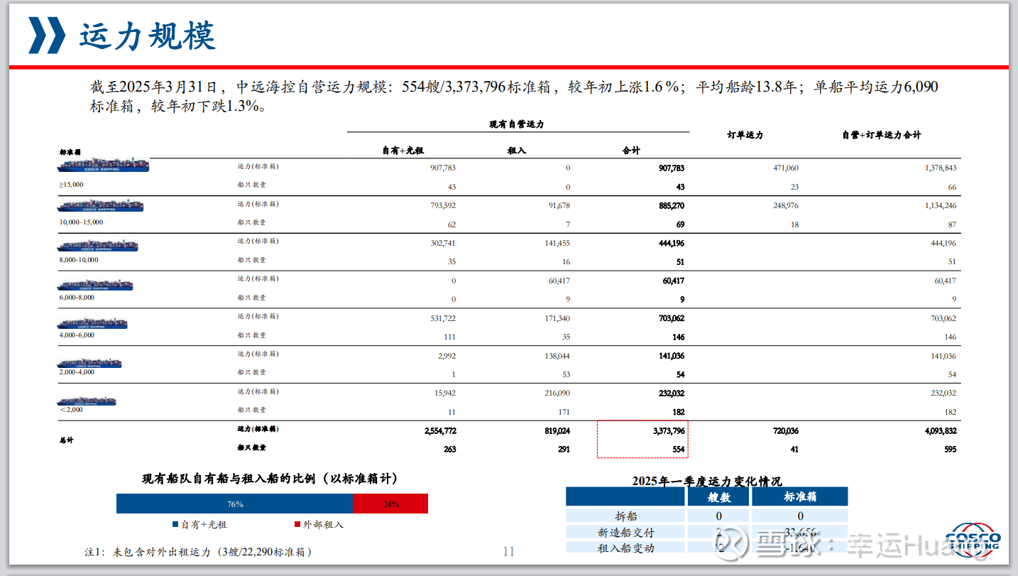Image resolution: width=1018 pixels, height=576 pixels.
Task: Click the combined value 1,134,246
Action: pyautogui.click(x=941, y=206)
